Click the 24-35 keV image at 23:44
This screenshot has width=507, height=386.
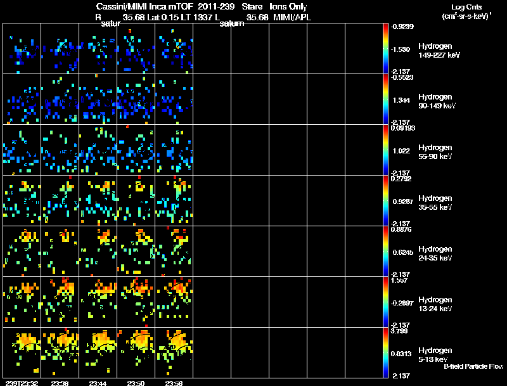[98, 252]
